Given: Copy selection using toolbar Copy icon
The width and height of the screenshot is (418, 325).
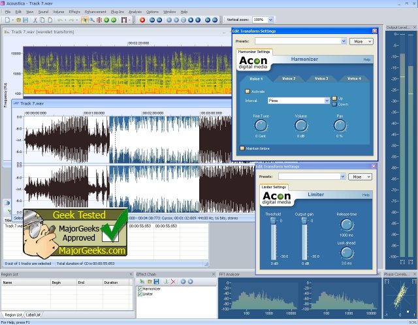Looking at the screenshot, I should 42,20.
